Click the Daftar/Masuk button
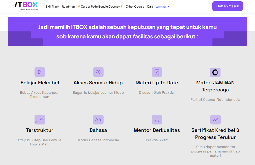The image size is (255, 165). coord(228,6)
